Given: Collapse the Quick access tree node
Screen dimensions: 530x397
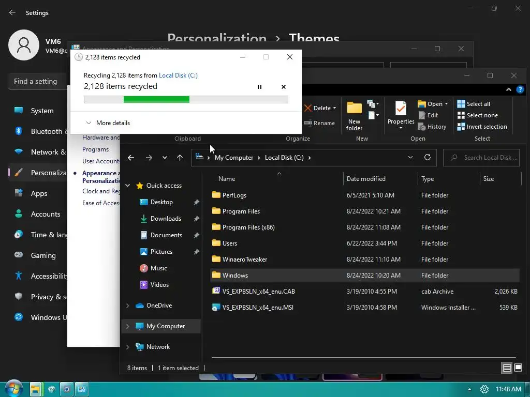Looking at the screenshot, I should pos(128,186).
